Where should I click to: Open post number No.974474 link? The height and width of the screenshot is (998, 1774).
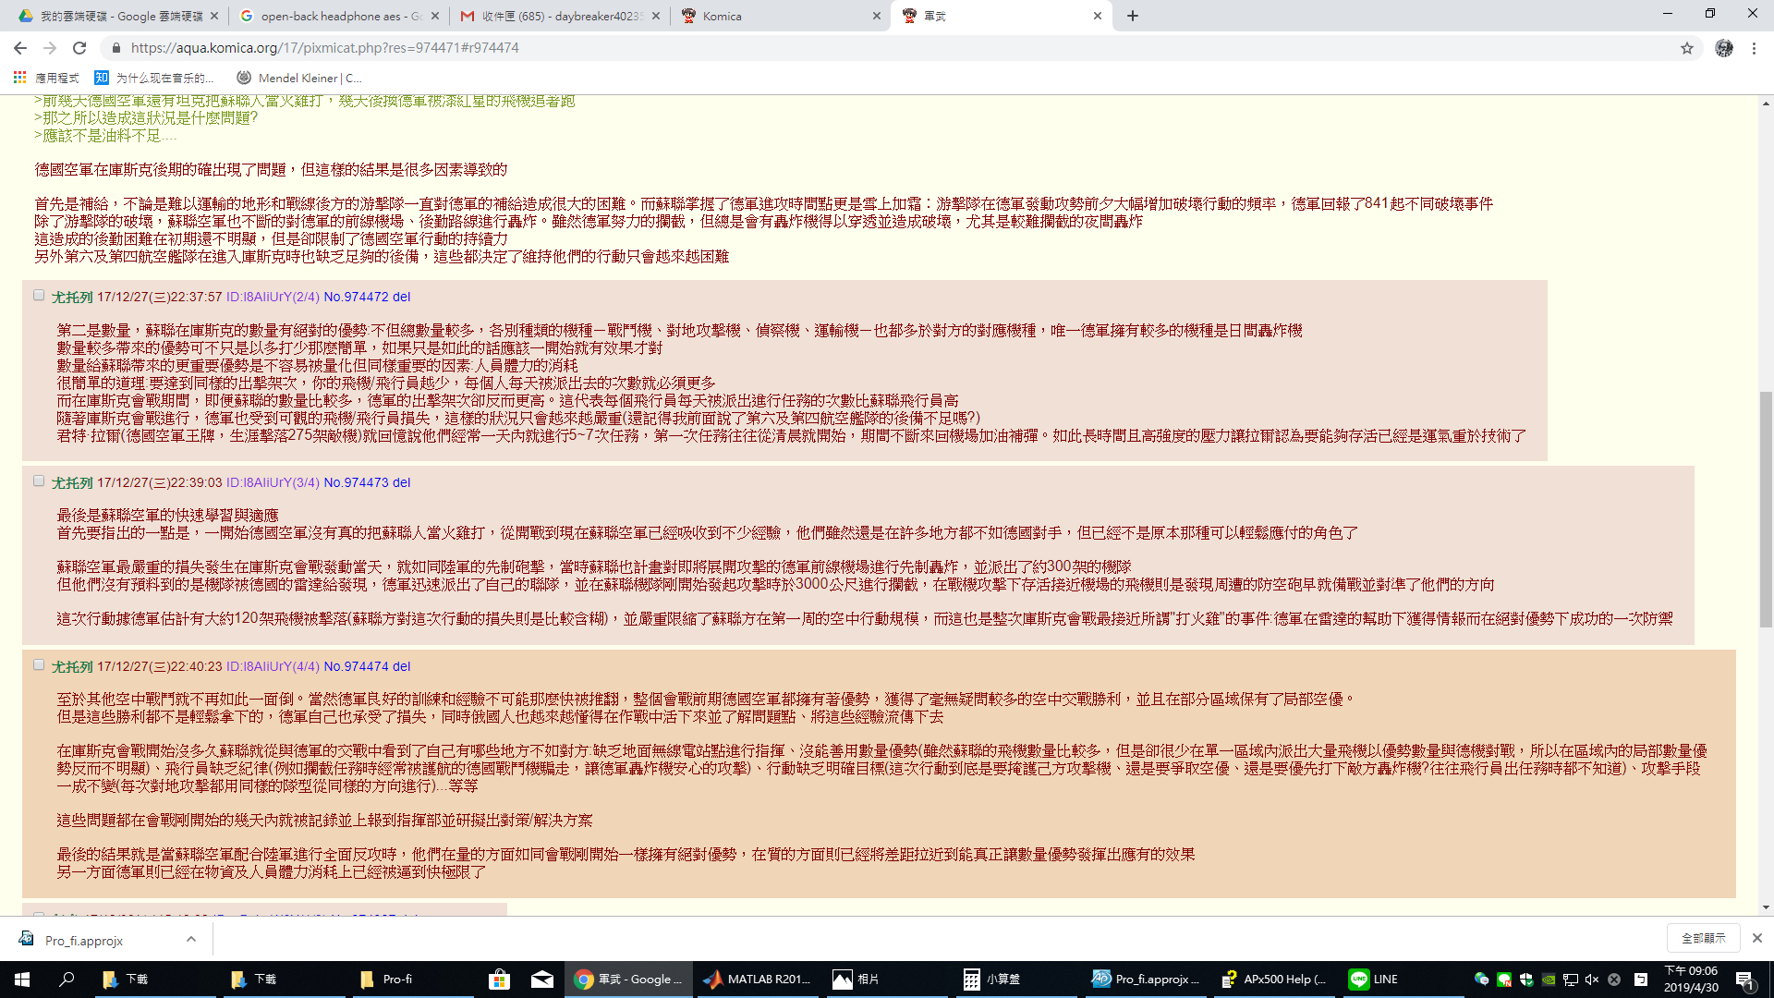point(356,666)
